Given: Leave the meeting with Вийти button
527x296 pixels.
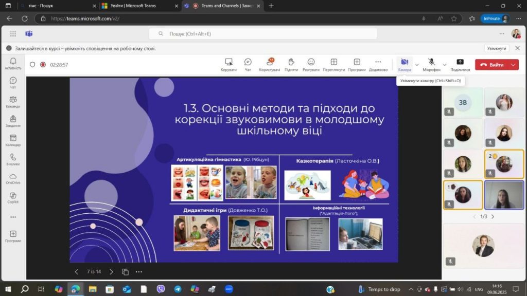Looking at the screenshot, I should click(x=492, y=65).
